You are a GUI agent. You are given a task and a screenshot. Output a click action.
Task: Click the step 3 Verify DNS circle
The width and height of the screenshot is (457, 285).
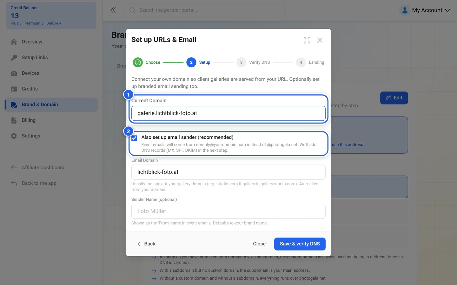click(x=241, y=62)
